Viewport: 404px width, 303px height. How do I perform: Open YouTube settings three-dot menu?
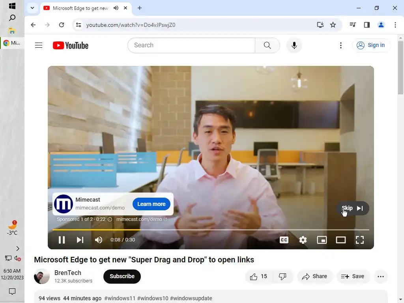coord(341,45)
